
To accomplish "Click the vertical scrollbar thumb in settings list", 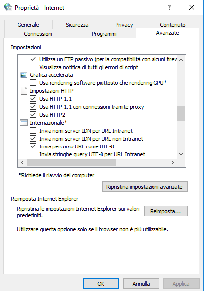I will [x=181, y=113].
